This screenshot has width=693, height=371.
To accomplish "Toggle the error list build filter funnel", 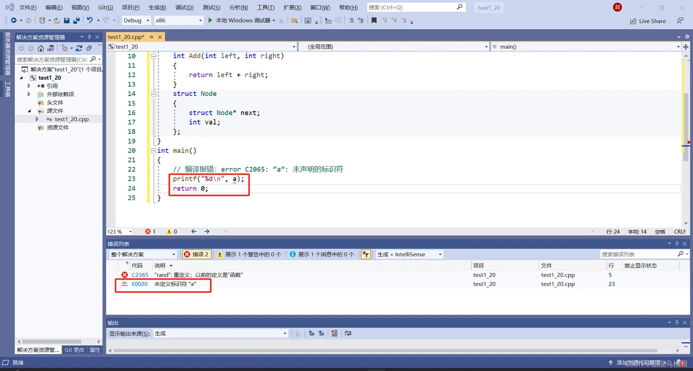I will pos(366,254).
